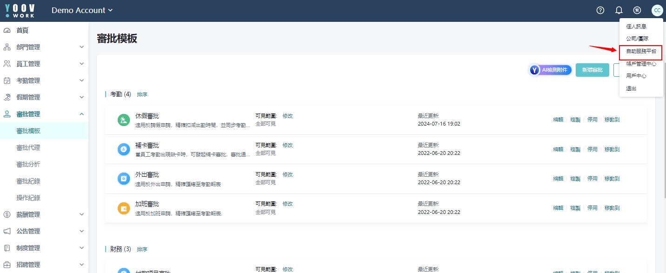Open the notifications bell icon
Image resolution: width=666 pixels, height=273 pixels.
(619, 10)
